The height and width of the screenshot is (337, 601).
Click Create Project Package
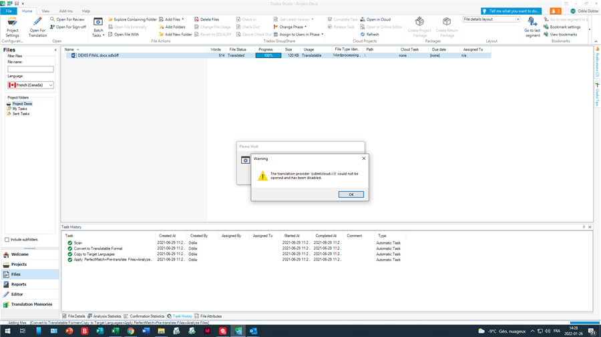point(419,27)
